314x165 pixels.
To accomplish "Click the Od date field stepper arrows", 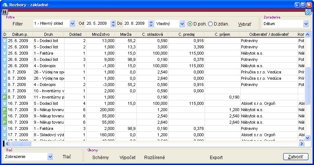I will (113, 24).
